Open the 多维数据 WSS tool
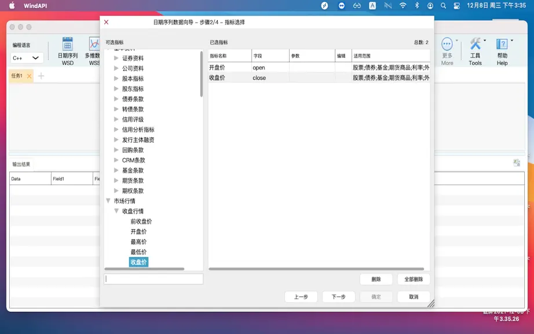Viewport: 534px width, 334px height. 93,51
